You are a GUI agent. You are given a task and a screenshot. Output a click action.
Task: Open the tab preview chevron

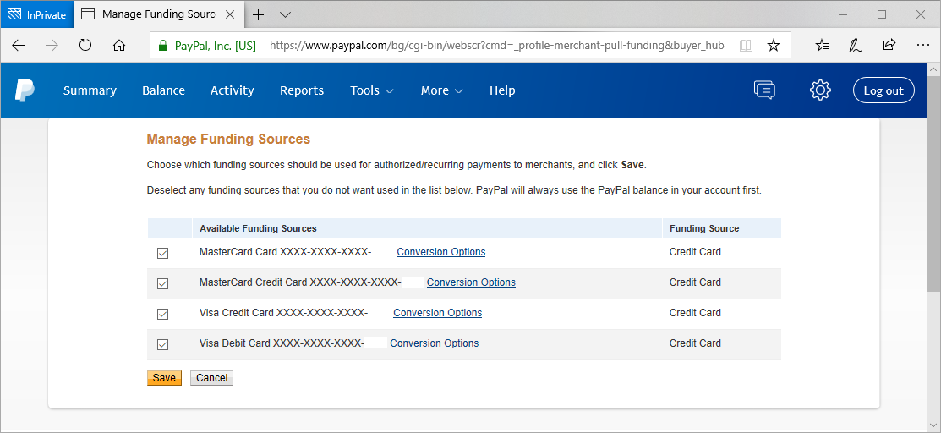point(286,15)
